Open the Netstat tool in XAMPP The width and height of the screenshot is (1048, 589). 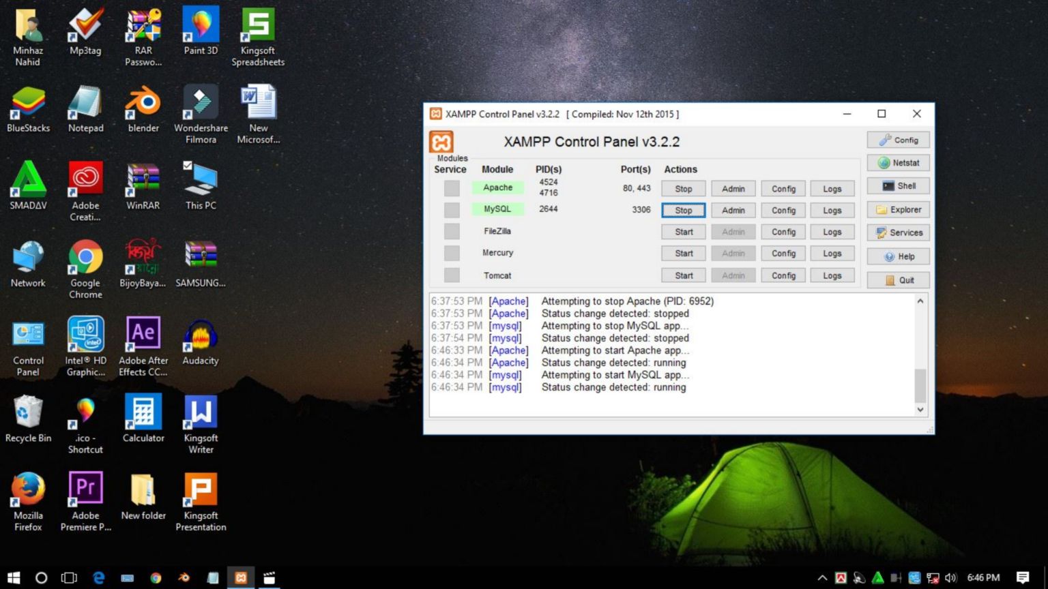coord(898,163)
